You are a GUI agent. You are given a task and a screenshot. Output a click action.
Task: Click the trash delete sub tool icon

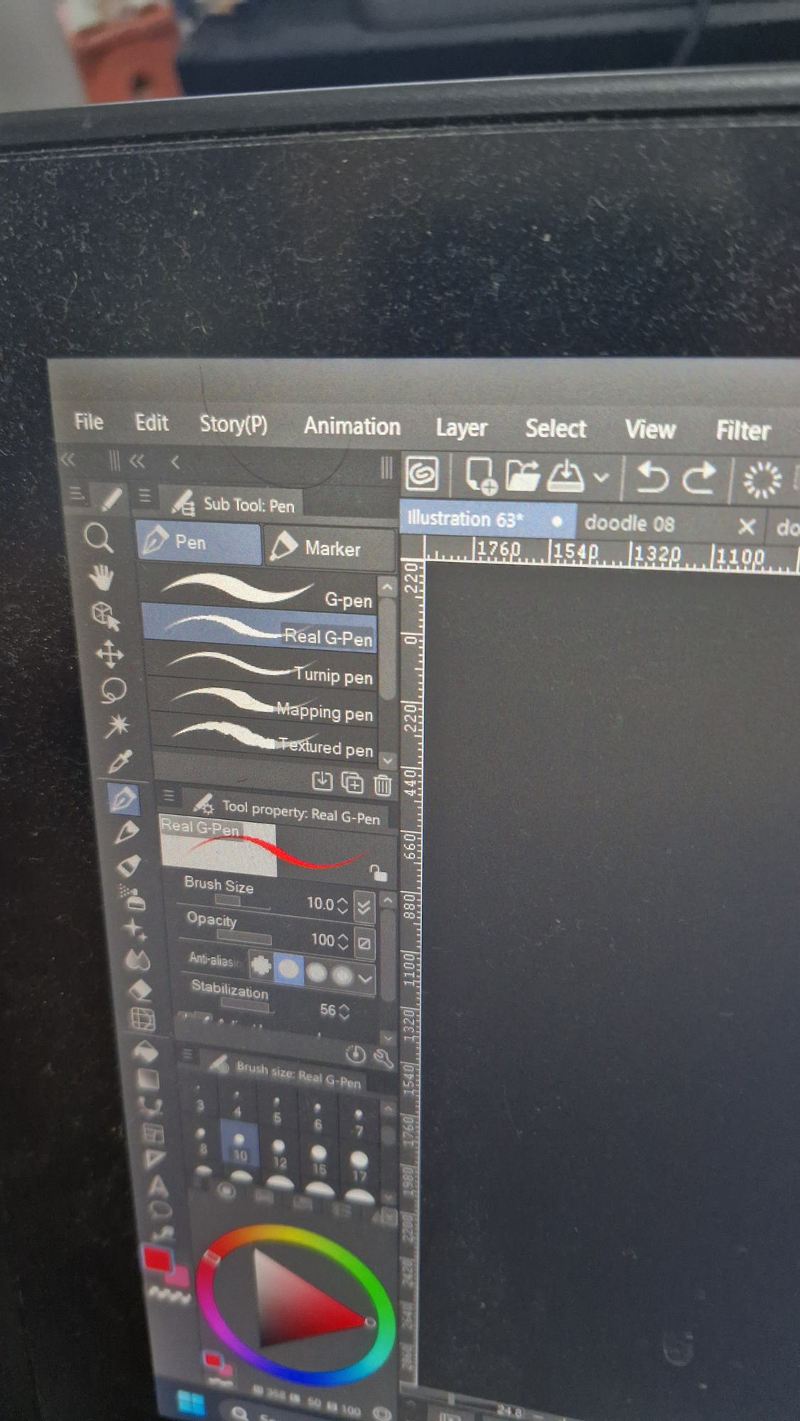coord(383,784)
